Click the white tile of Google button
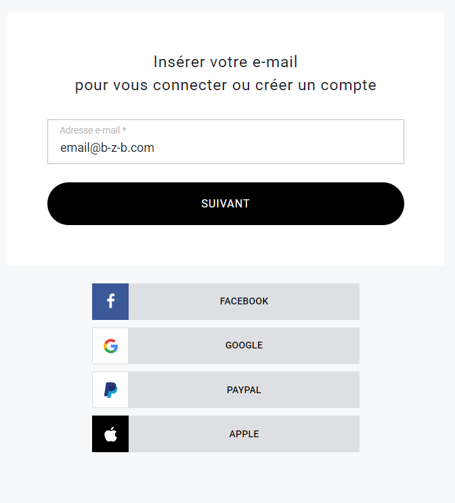Viewport: 455px width, 503px height. point(110,346)
